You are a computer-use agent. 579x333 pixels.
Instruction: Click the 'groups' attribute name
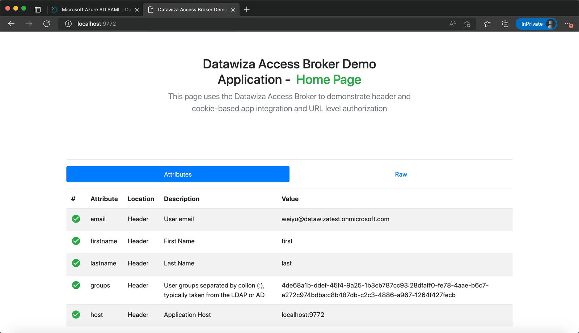[x=100, y=285]
